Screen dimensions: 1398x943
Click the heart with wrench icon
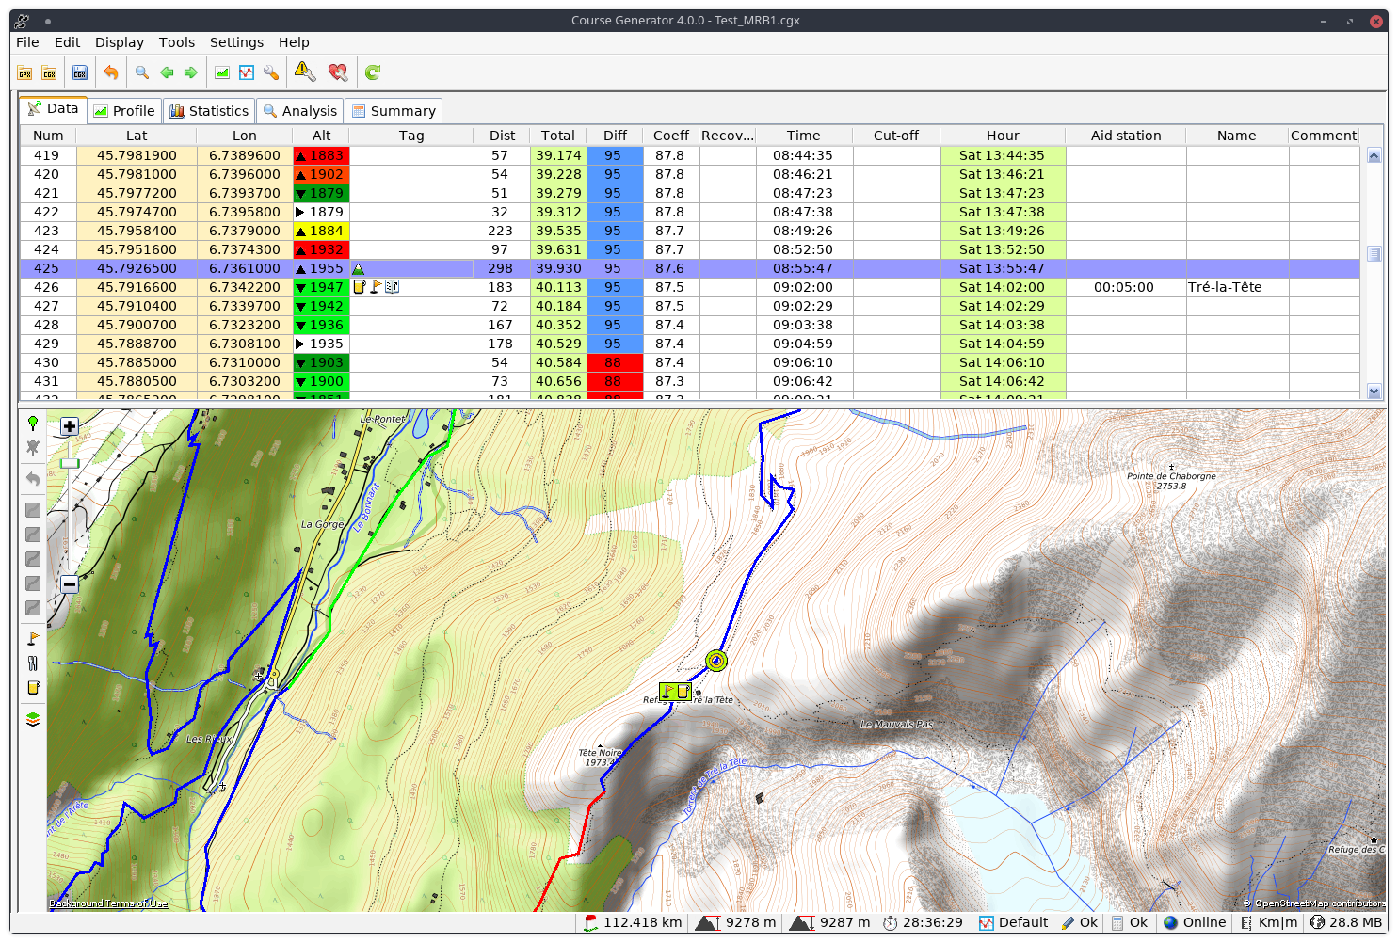click(x=338, y=73)
